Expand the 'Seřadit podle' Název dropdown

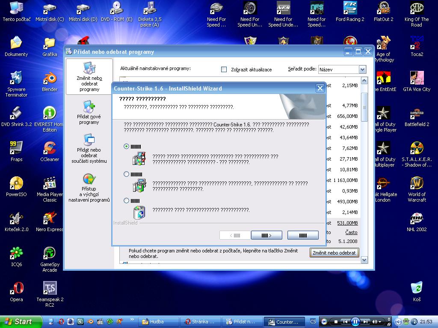[362, 69]
